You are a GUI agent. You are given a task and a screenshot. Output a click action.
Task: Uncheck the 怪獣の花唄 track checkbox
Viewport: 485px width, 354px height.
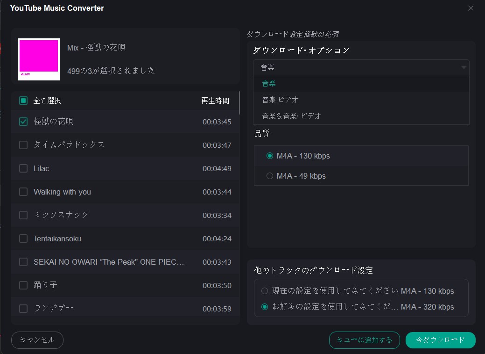[x=23, y=122]
